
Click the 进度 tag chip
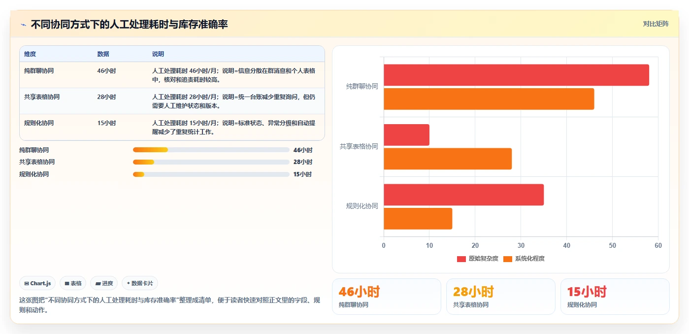104,283
